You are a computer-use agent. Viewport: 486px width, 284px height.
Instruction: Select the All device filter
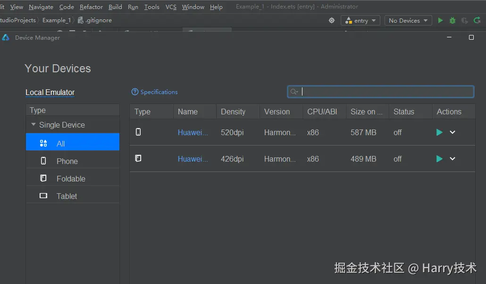[x=73, y=142]
